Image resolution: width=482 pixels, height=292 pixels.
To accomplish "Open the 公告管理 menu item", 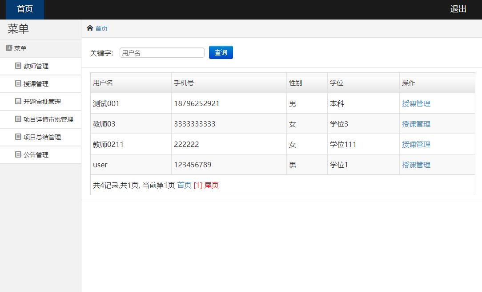I will click(36, 155).
